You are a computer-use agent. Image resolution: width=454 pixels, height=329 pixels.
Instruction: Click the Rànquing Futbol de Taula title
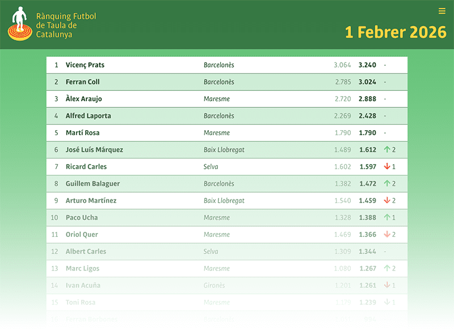point(65,26)
